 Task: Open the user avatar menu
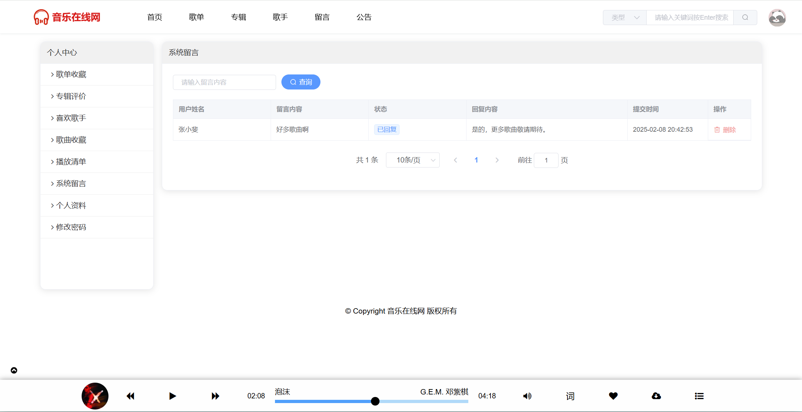pos(777,18)
